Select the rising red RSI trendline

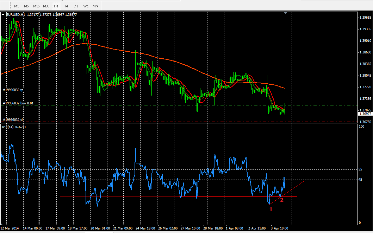click(x=287, y=193)
